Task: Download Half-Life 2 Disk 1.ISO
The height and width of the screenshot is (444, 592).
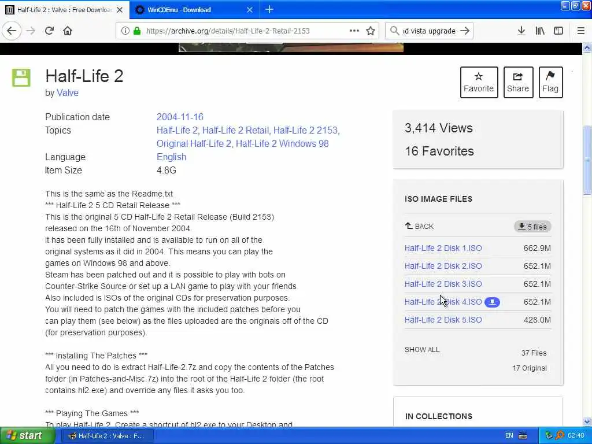Action: click(443, 248)
